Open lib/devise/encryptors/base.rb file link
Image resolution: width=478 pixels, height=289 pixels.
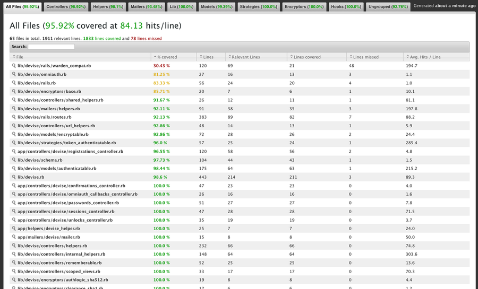(49, 91)
